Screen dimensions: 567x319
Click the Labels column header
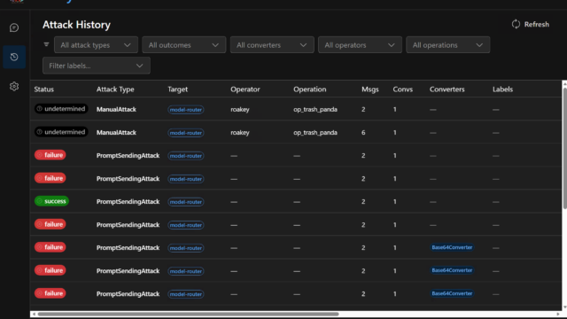pyautogui.click(x=502, y=89)
